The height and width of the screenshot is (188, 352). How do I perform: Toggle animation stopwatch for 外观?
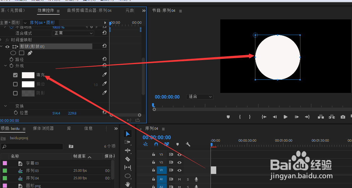pyautogui.click(x=12, y=66)
